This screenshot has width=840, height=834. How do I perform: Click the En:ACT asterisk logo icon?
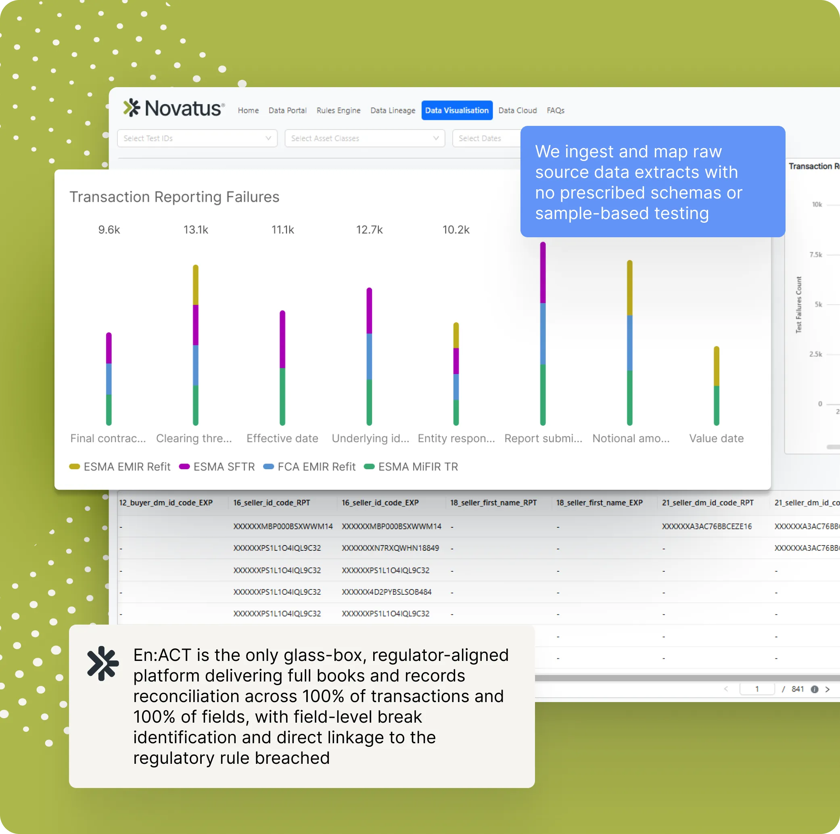[102, 663]
